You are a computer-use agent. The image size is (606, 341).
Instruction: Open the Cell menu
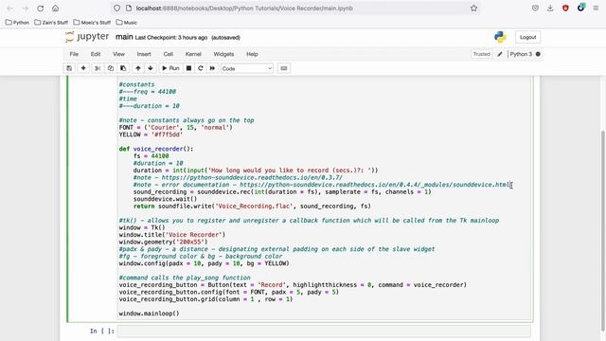coord(169,54)
